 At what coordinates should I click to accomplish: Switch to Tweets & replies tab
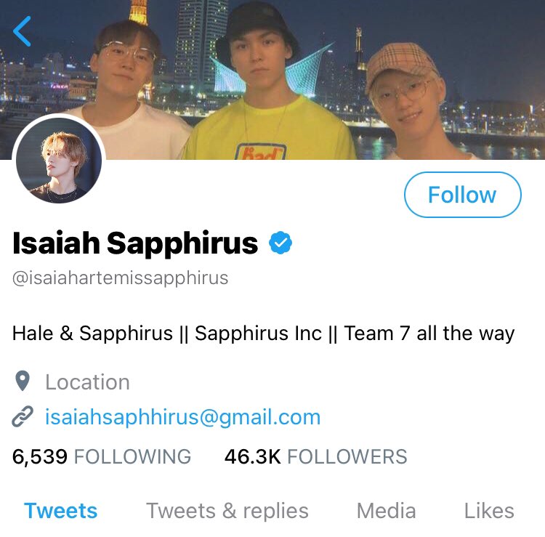227,512
